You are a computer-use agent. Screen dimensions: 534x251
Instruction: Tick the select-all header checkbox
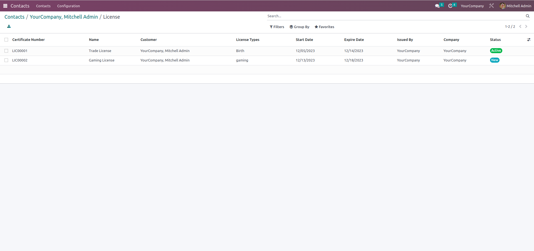click(6, 40)
